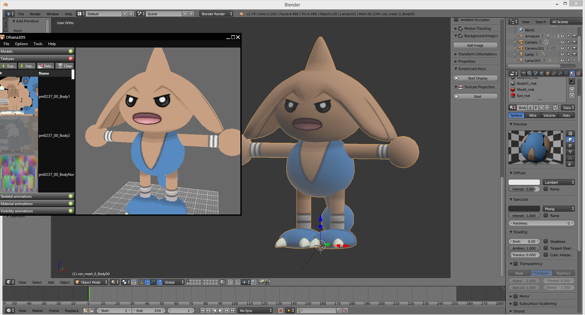Uncheck the Background Images checkbox
The height and width of the screenshot is (315, 585).
coord(460,36)
